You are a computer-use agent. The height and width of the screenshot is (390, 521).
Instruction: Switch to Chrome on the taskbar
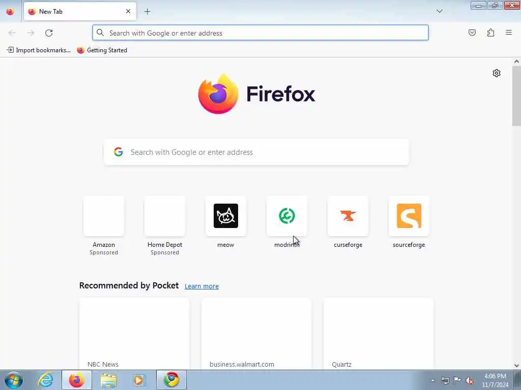click(x=171, y=380)
